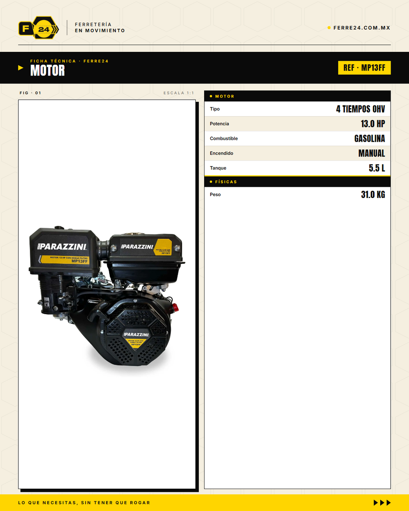
Task: Select the value GASOLINA
Action: coord(369,139)
